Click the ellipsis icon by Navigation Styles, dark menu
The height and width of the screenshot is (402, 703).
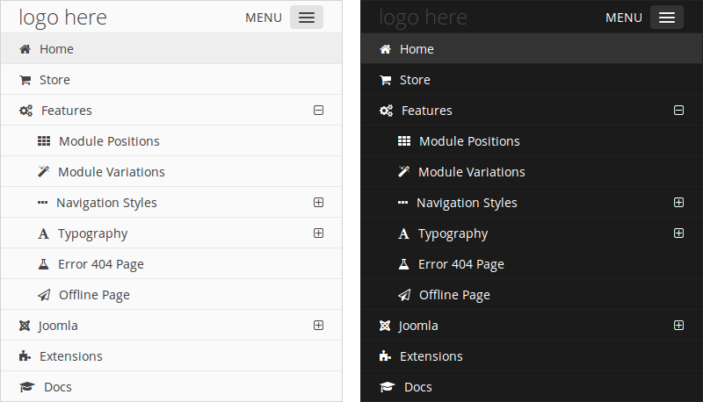403,203
